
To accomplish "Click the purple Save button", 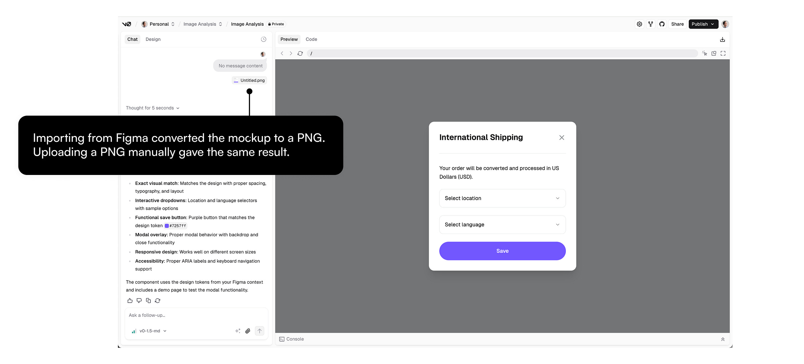I will click(x=502, y=251).
